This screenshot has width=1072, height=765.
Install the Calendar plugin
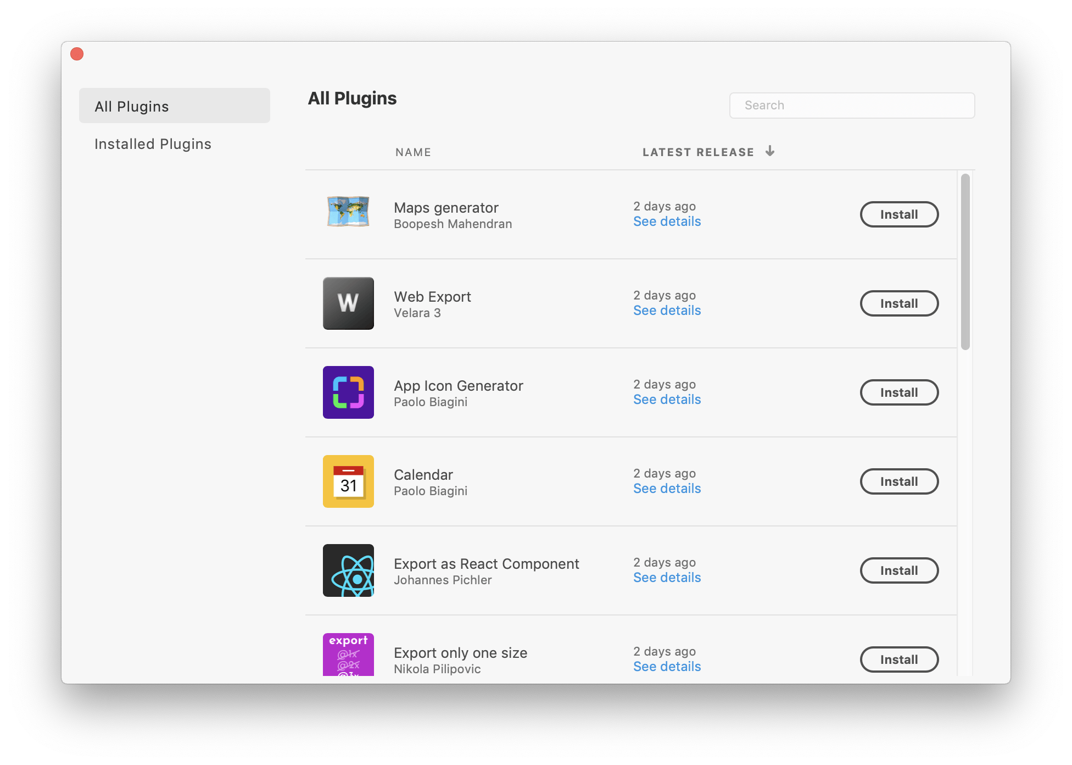(899, 481)
